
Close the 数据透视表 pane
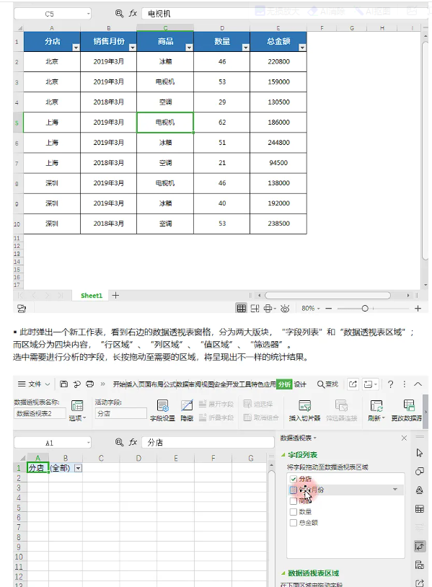pos(404,438)
